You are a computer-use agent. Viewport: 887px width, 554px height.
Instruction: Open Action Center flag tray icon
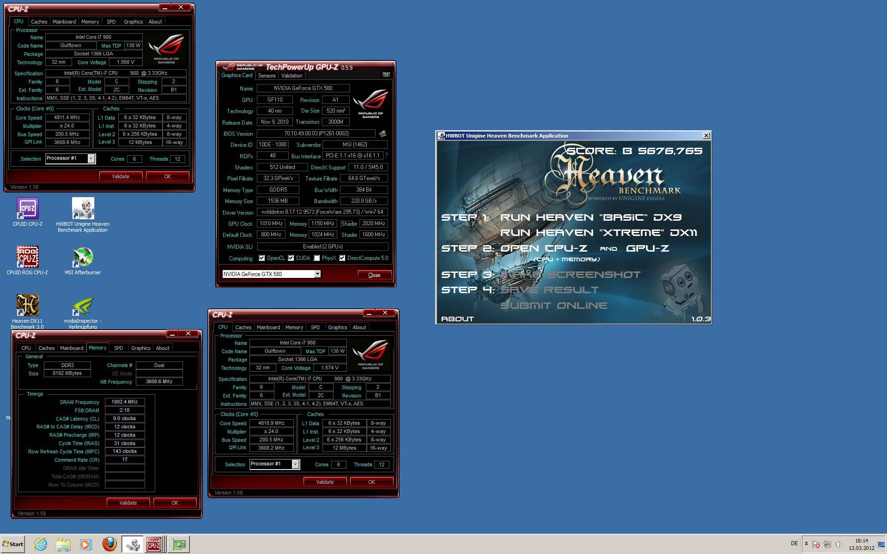coord(816,544)
